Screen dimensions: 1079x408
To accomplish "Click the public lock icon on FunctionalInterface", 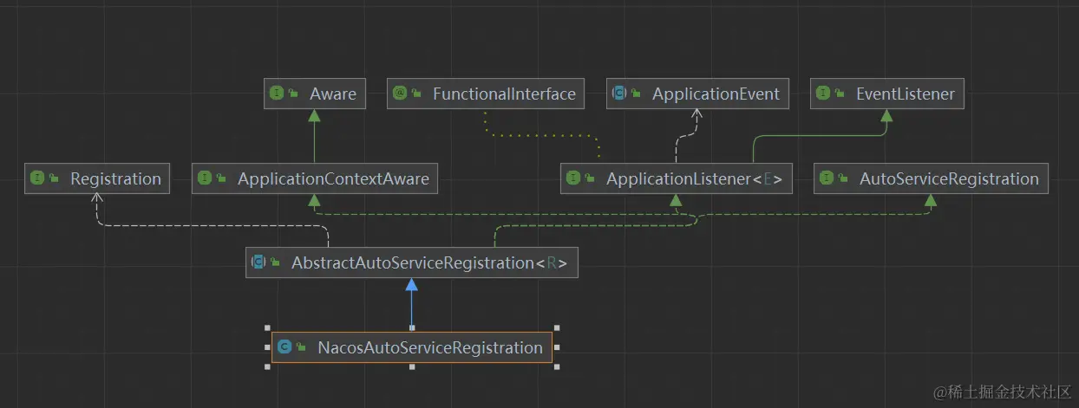I will 418,94.
